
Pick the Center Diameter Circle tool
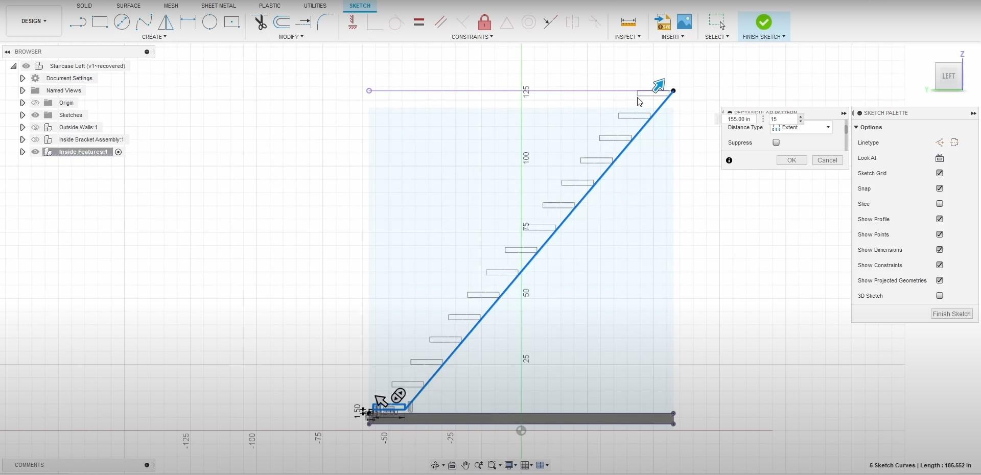[x=122, y=22]
